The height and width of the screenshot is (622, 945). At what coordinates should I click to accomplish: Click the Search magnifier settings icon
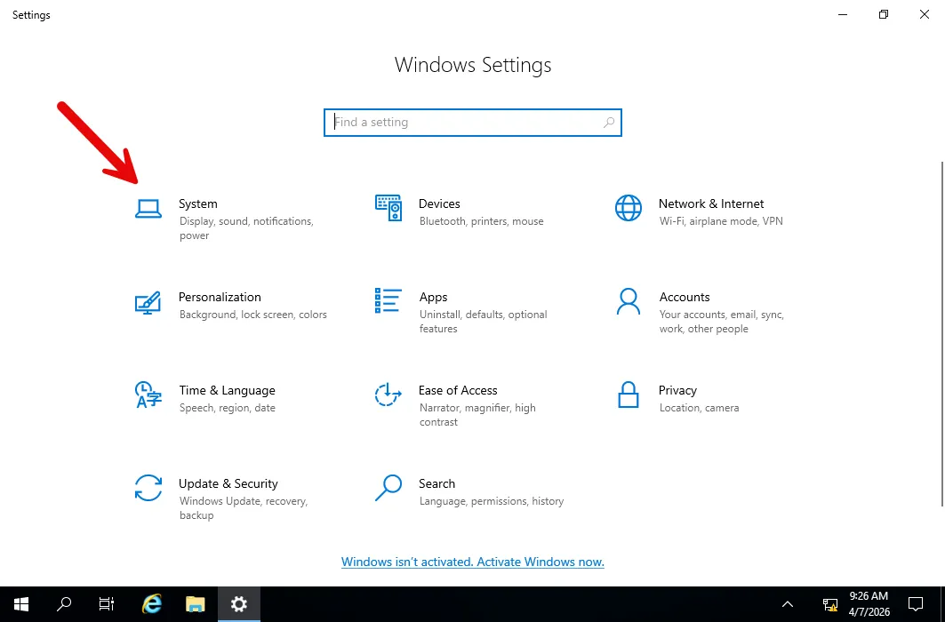click(x=388, y=488)
